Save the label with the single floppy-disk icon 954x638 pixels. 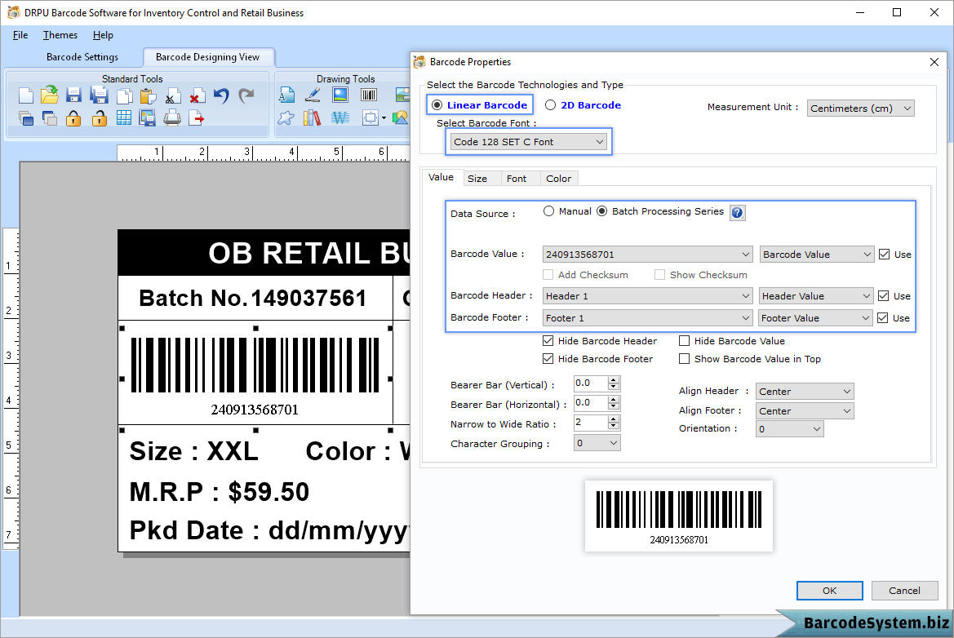tap(73, 95)
